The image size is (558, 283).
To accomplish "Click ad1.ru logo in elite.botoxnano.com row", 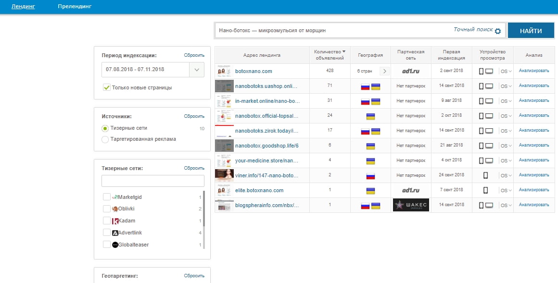I will click(x=411, y=190).
